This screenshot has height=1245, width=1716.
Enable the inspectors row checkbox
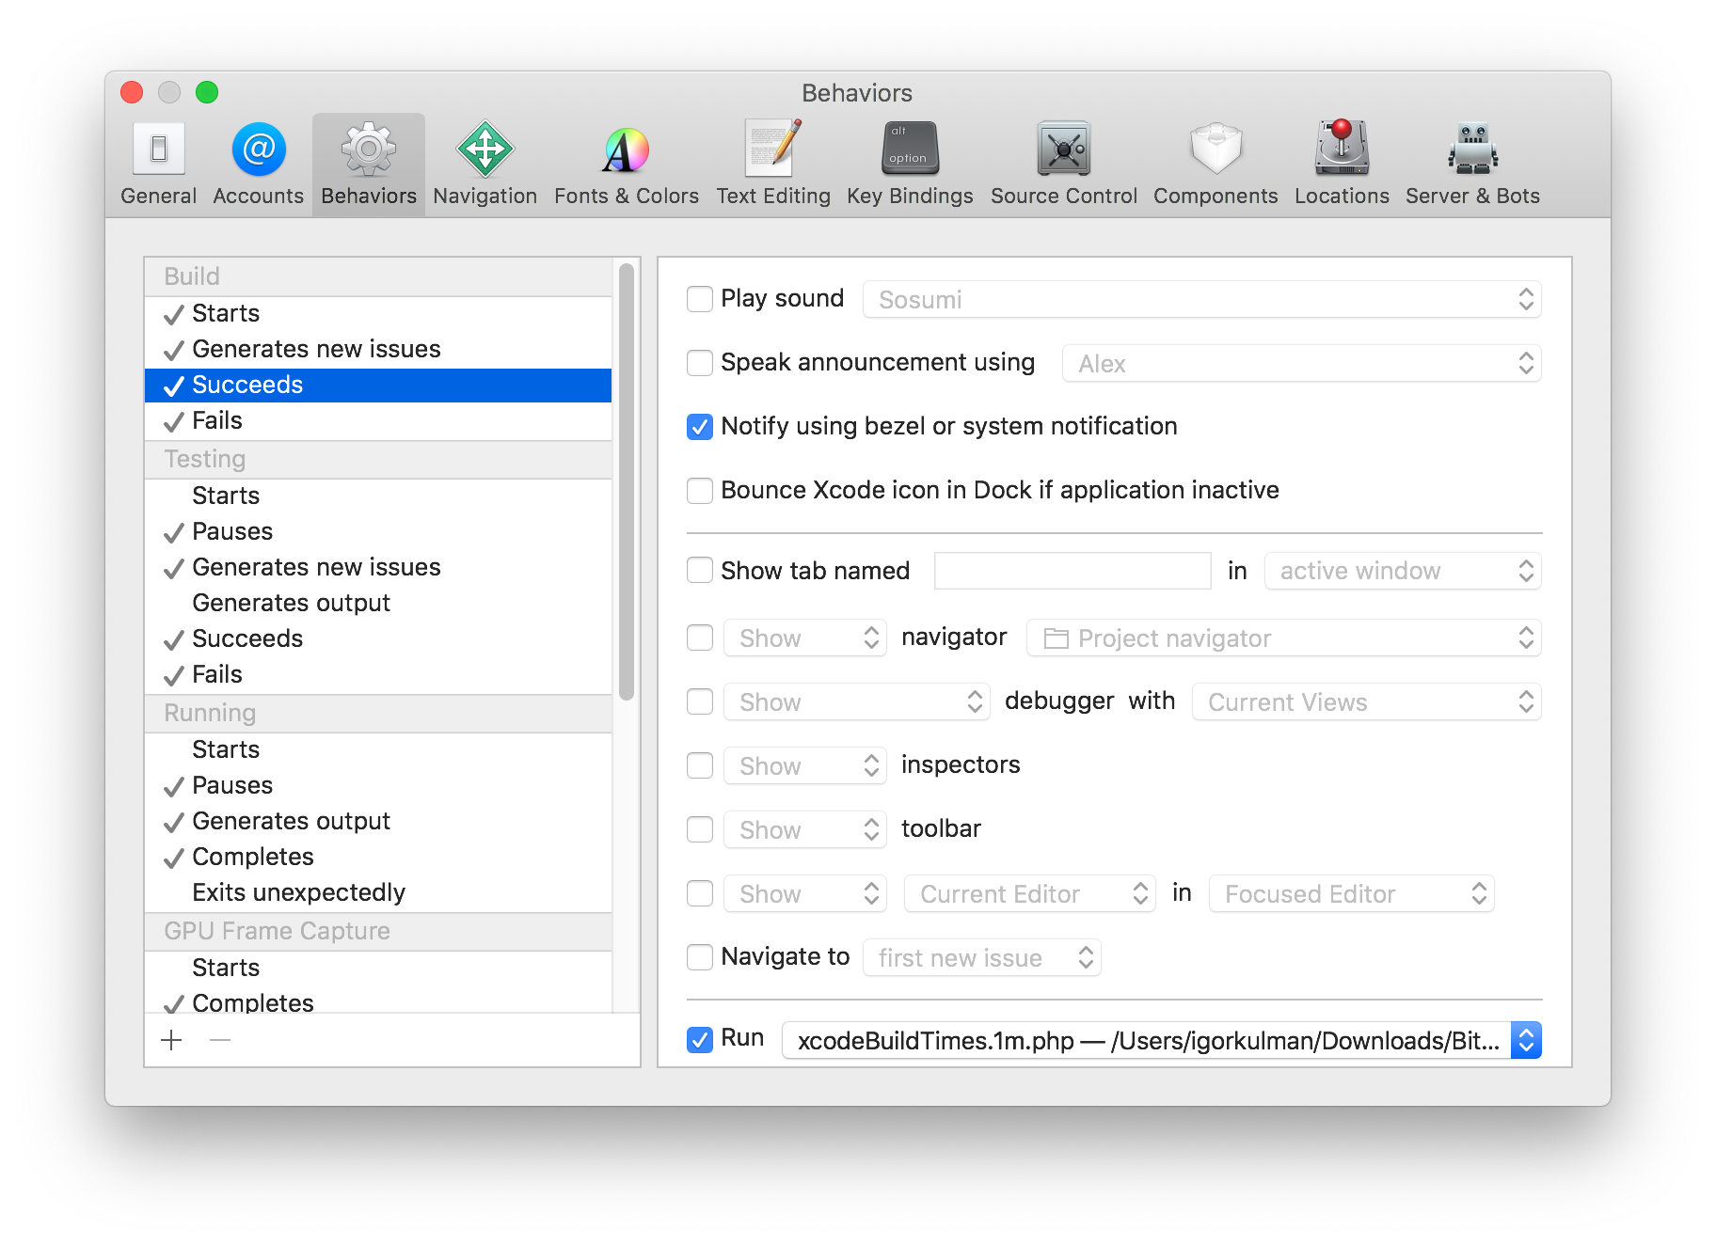[700, 765]
